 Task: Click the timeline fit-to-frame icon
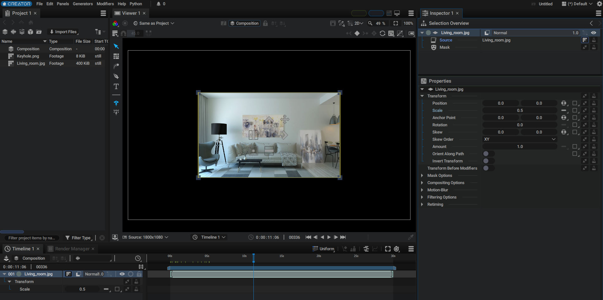tap(388, 249)
